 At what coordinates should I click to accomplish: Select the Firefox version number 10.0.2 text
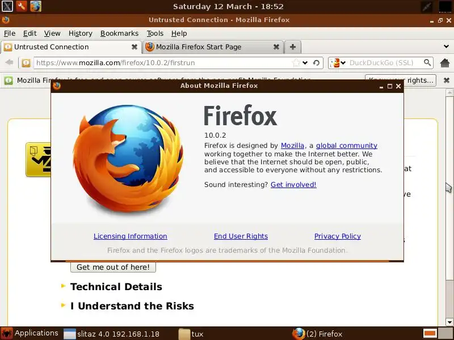[x=215, y=135]
